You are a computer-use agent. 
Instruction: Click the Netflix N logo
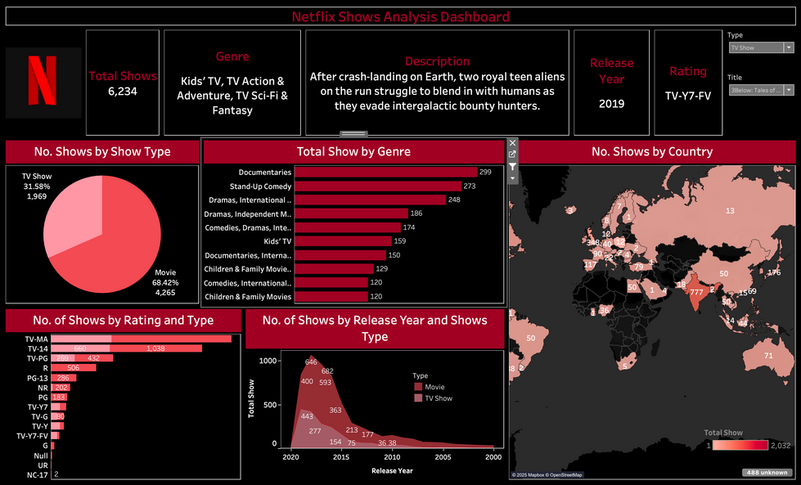43,81
